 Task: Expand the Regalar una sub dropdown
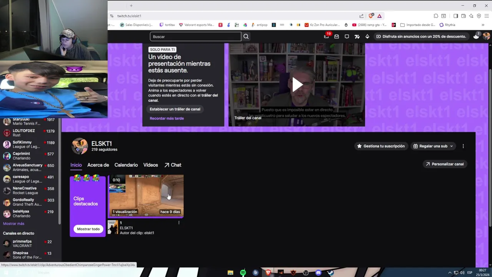click(433, 146)
